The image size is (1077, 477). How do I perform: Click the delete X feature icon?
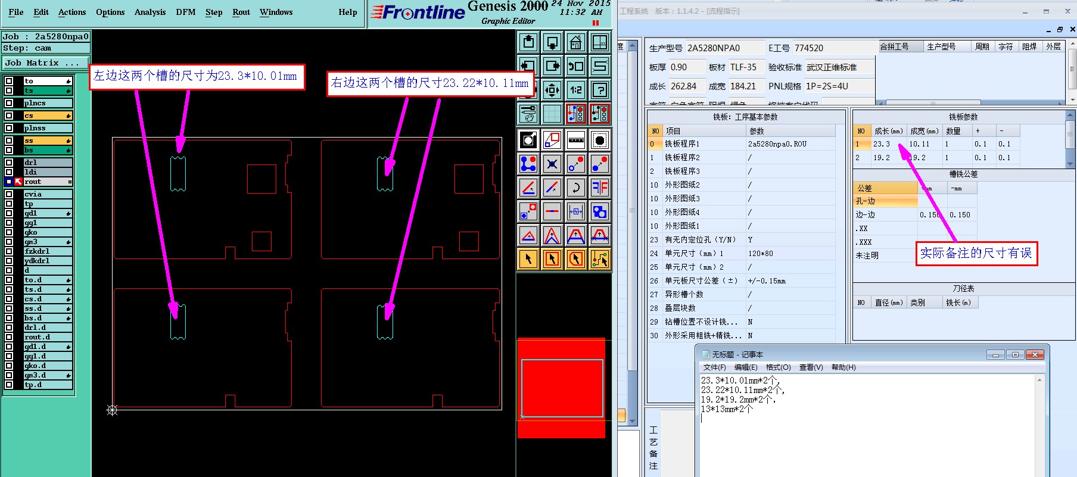(x=552, y=164)
